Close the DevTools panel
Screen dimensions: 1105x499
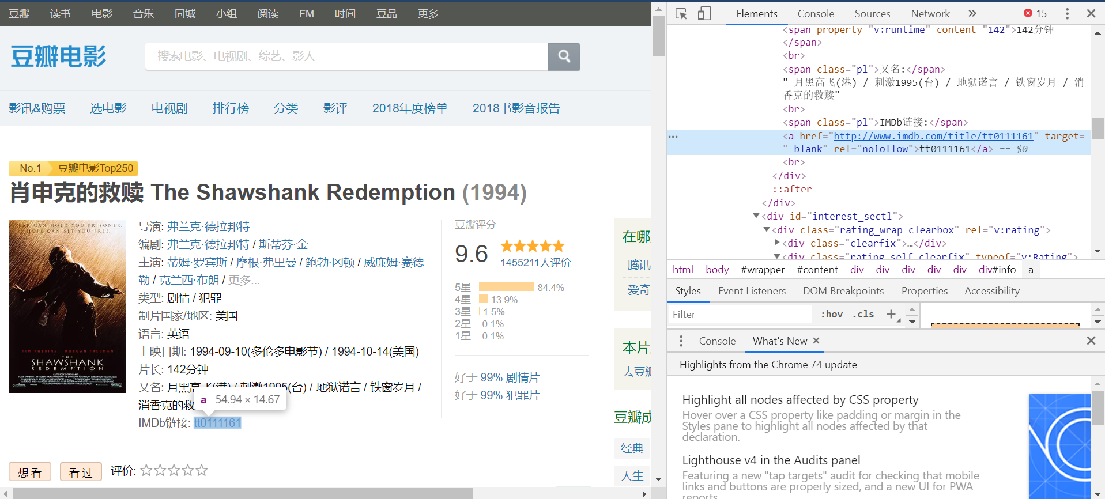point(1091,13)
